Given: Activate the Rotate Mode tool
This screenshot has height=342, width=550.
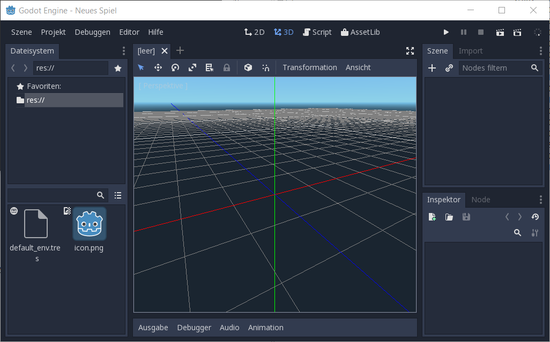Looking at the screenshot, I should pyautogui.click(x=175, y=67).
